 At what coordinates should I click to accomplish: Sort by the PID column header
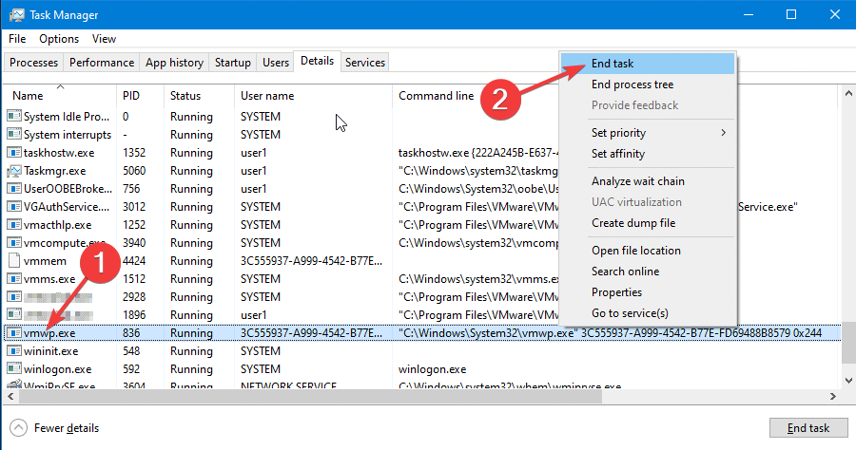pos(140,95)
